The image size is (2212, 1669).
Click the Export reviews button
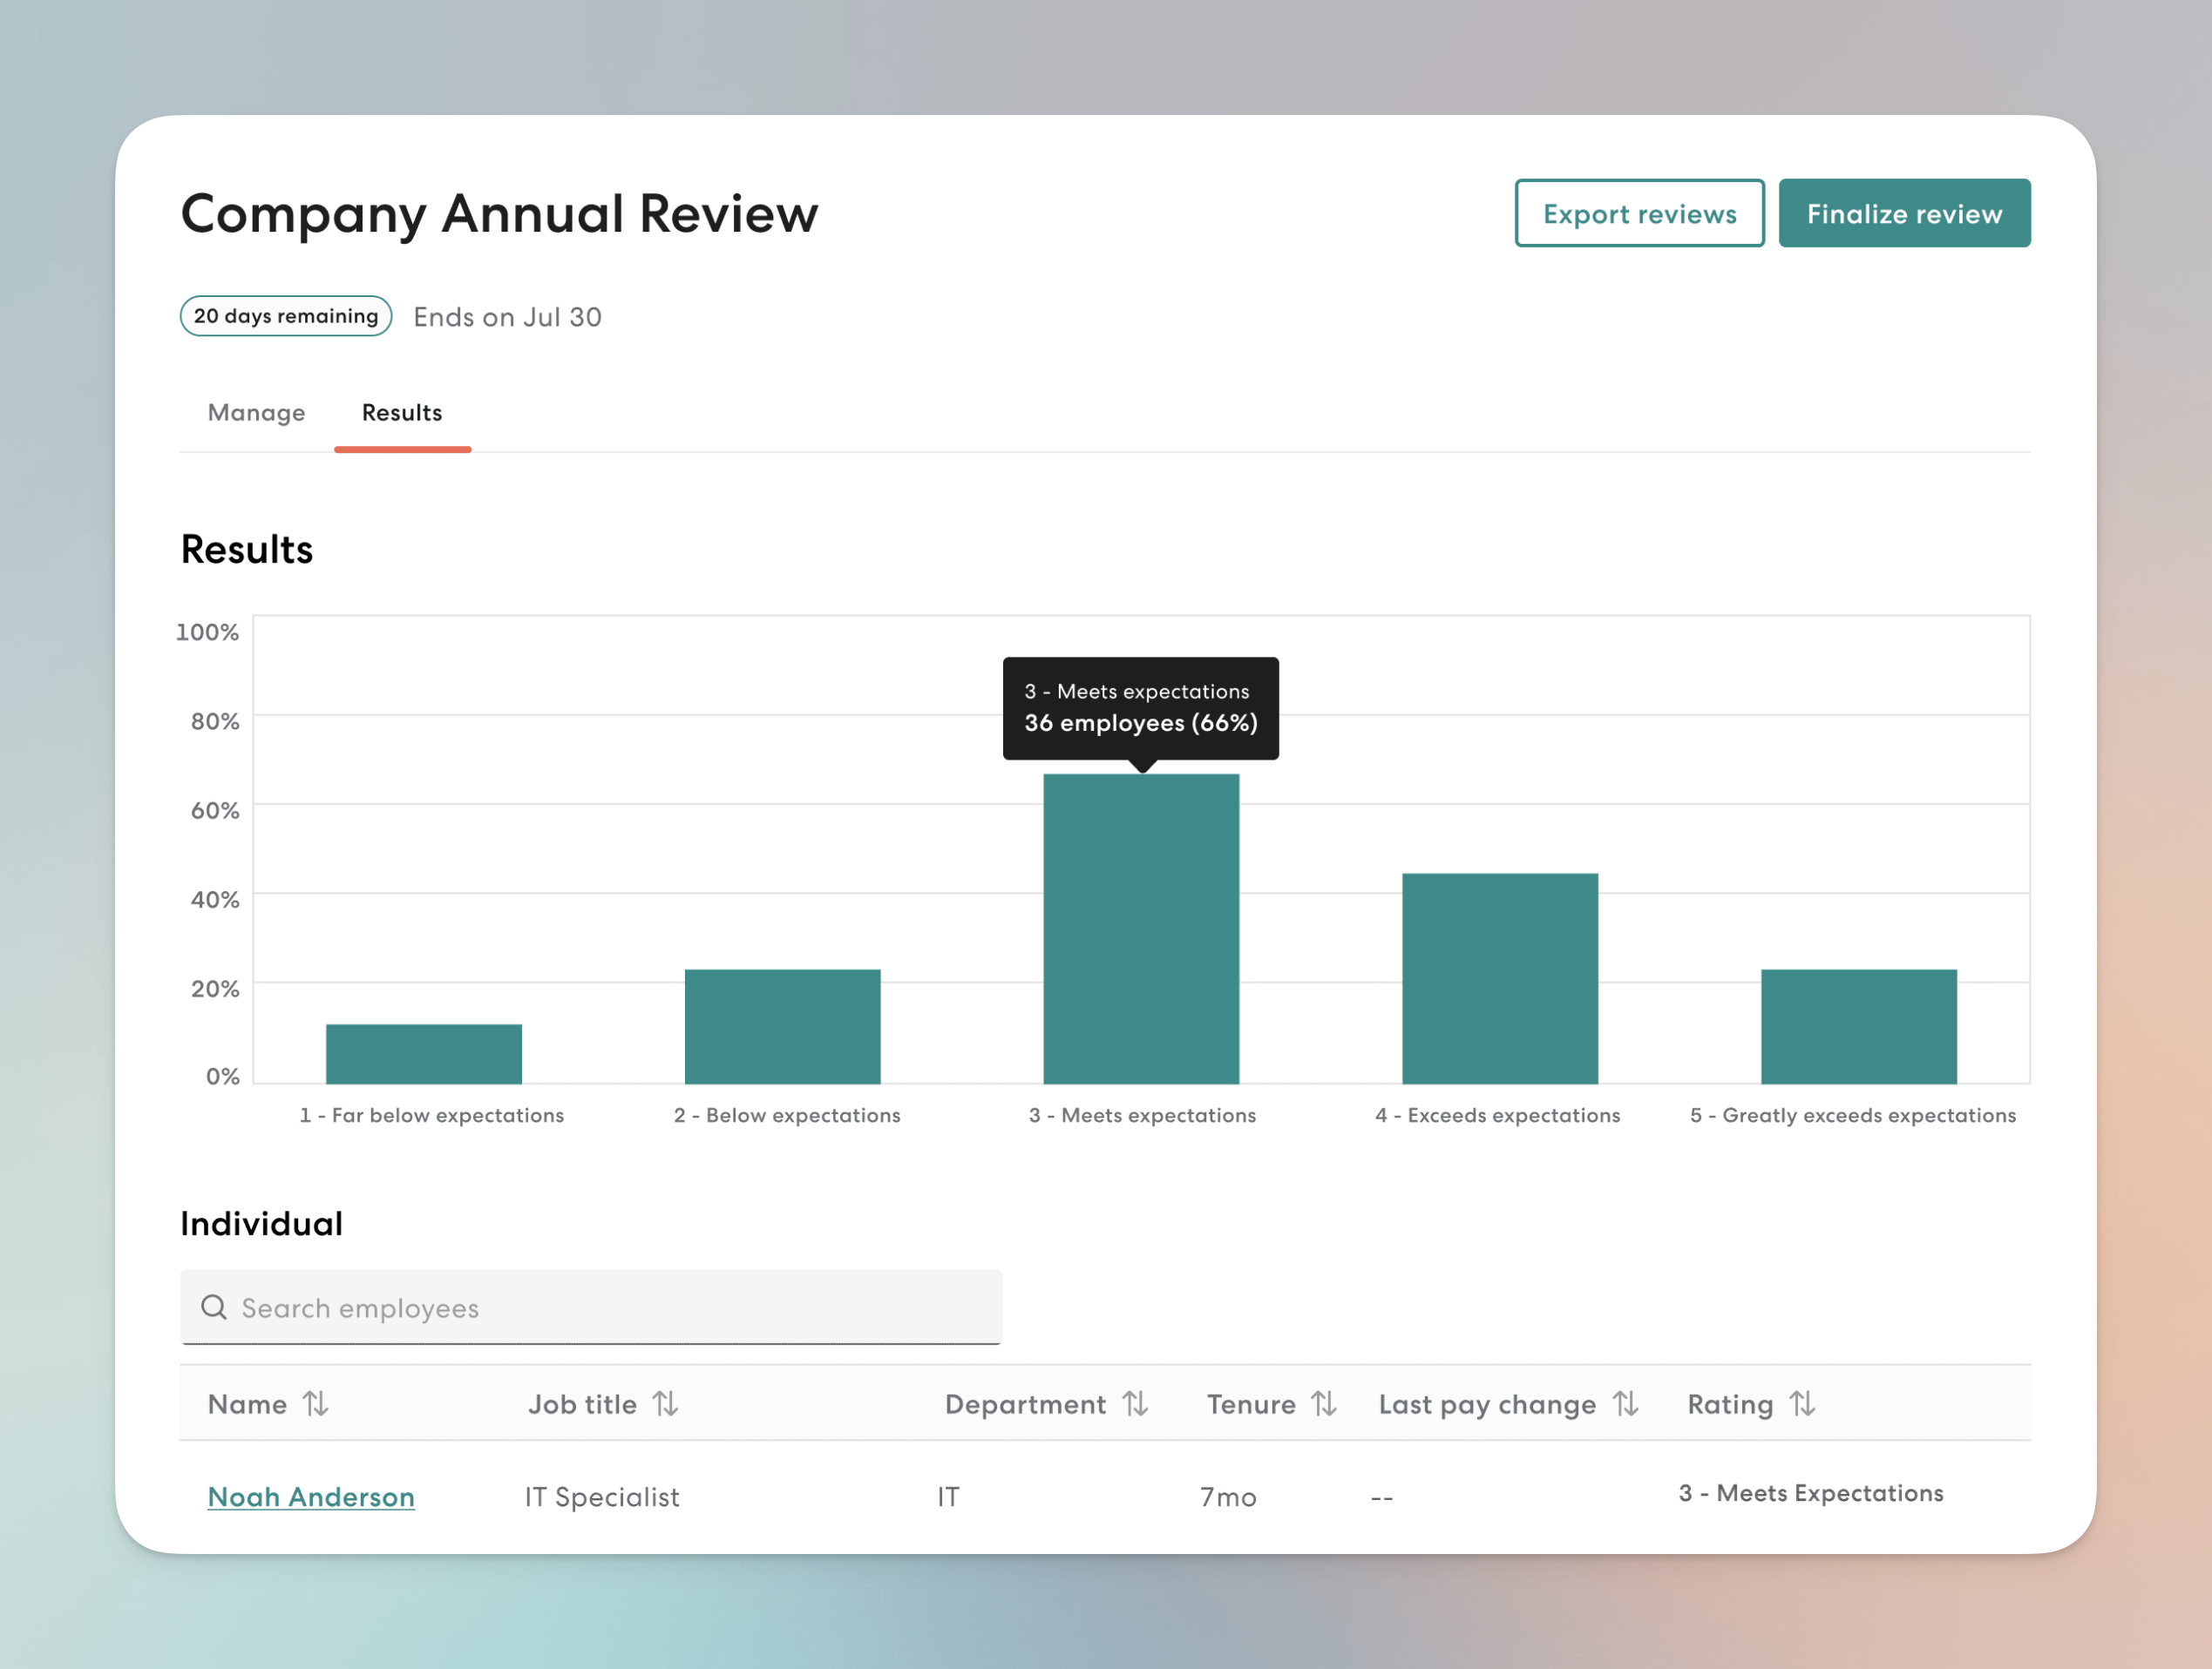point(1639,213)
